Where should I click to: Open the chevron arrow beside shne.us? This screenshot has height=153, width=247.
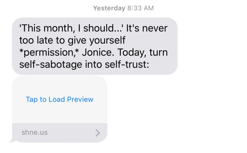tap(98, 133)
